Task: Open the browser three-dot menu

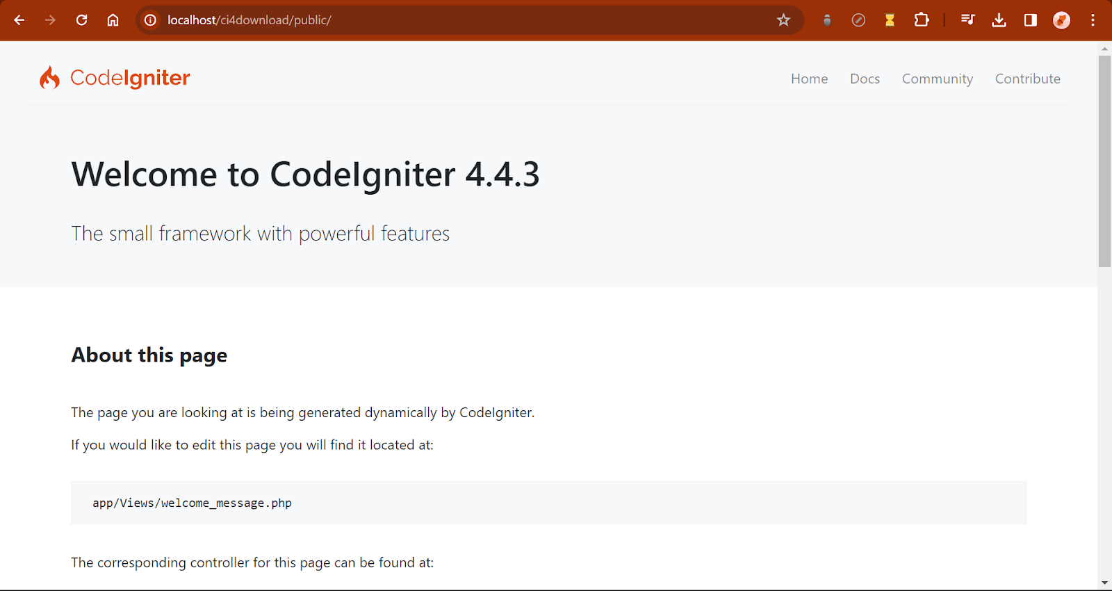Action: pyautogui.click(x=1093, y=20)
